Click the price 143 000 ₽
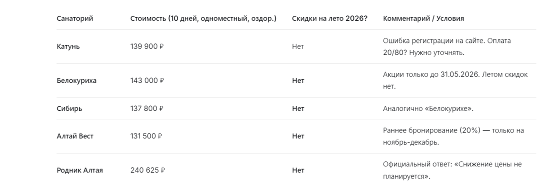This screenshot has height=184, width=543. tap(147, 80)
